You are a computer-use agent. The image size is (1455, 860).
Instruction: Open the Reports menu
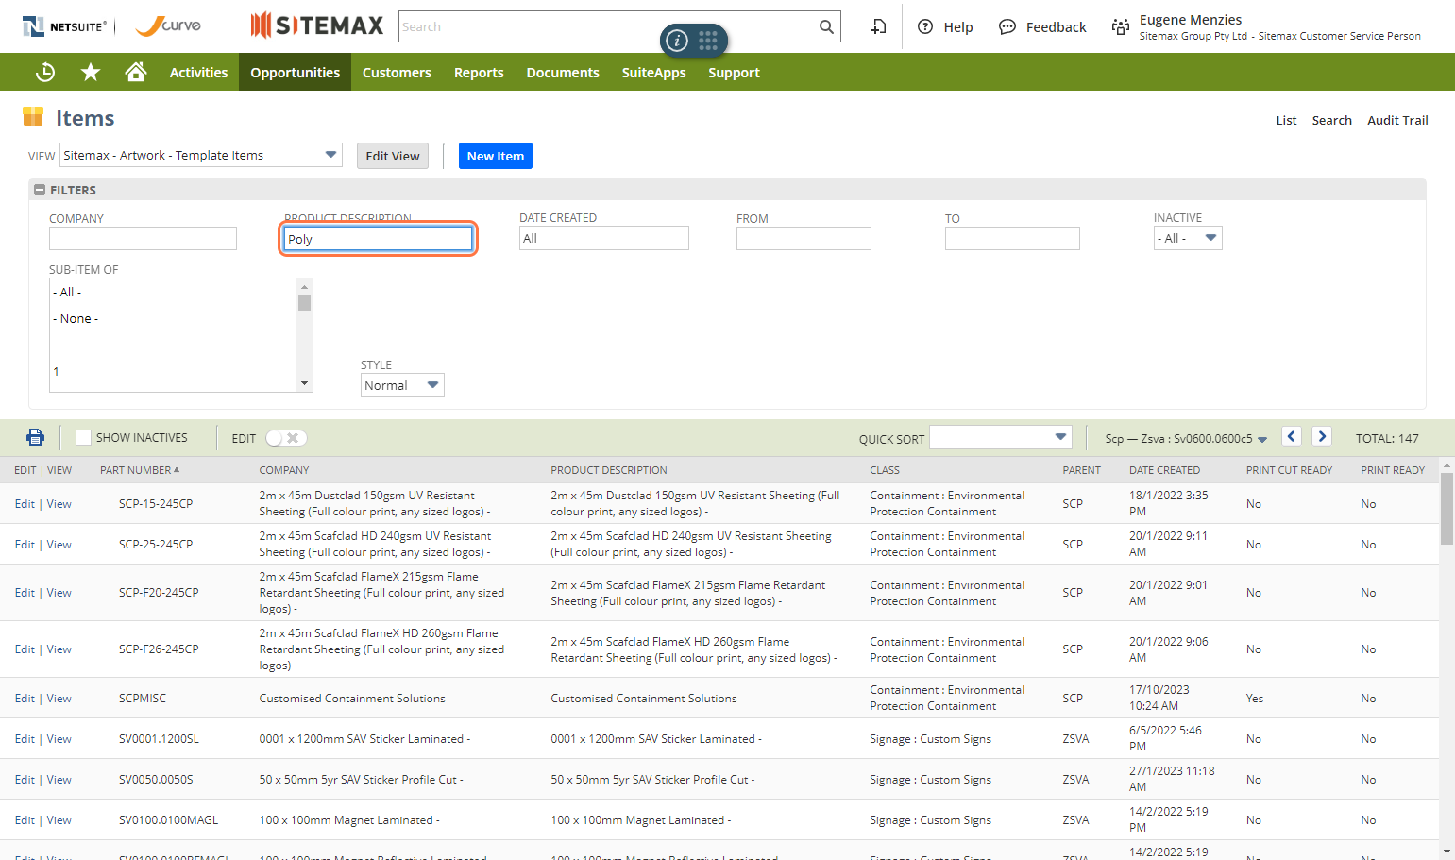(479, 72)
